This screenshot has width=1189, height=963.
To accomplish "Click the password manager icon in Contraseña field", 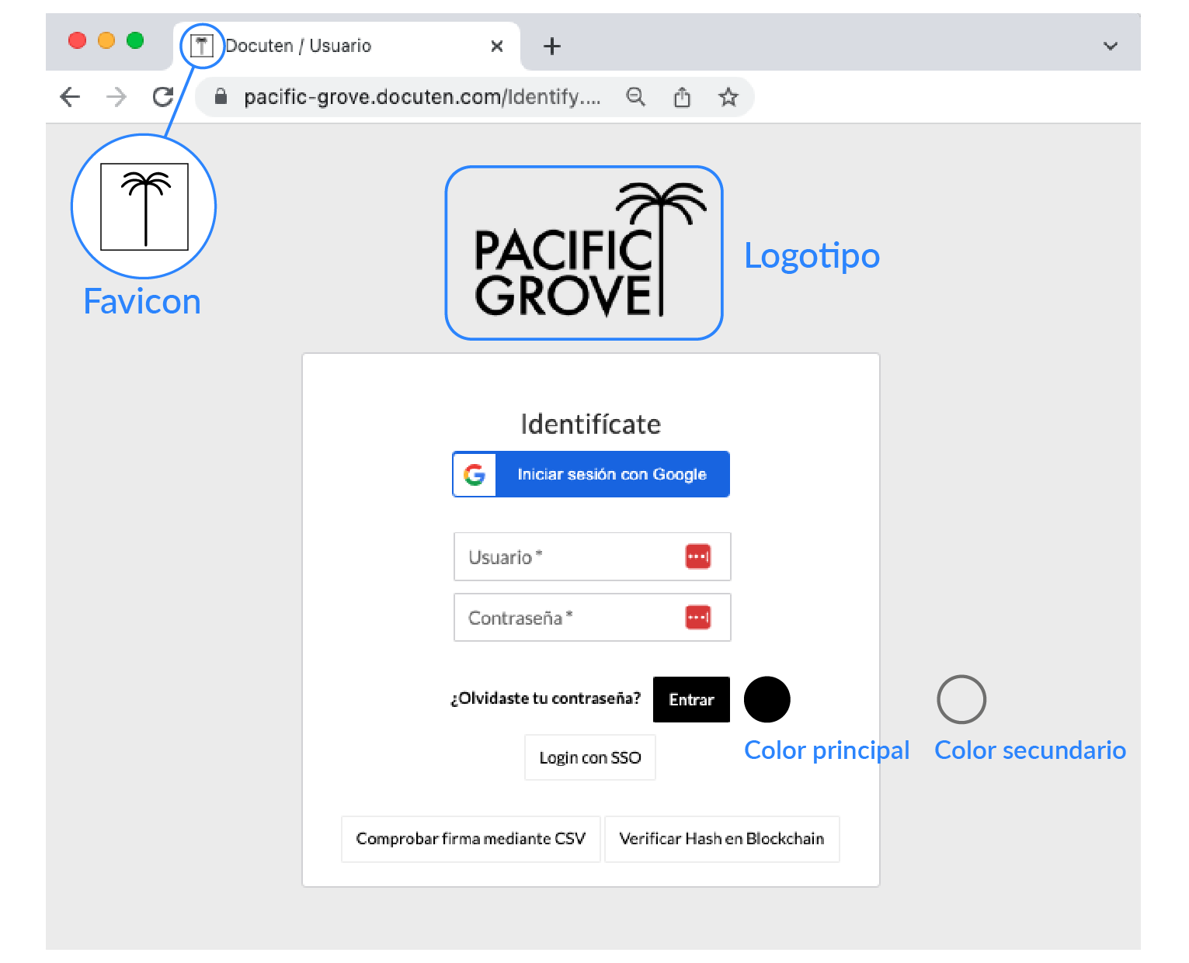I will coord(698,618).
